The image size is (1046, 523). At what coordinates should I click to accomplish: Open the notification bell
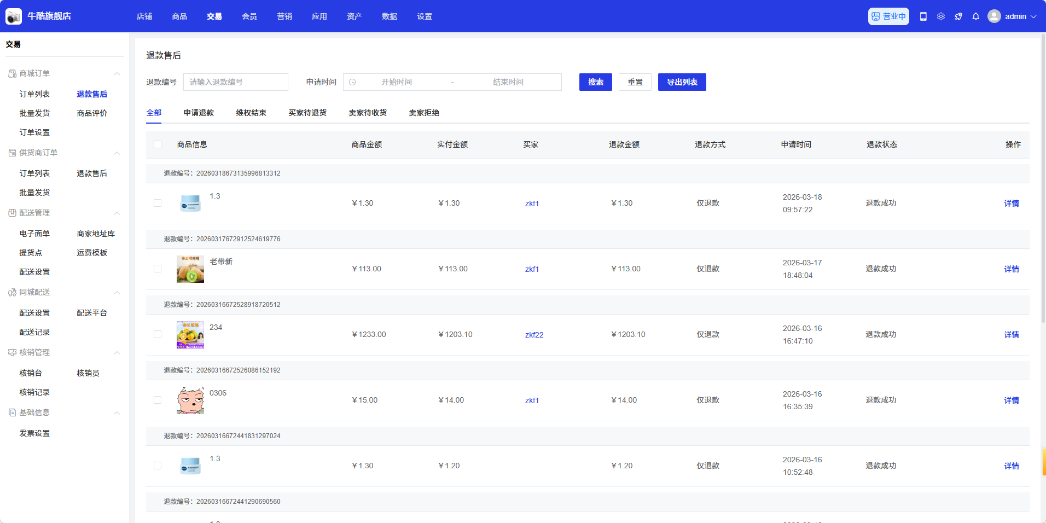point(975,16)
